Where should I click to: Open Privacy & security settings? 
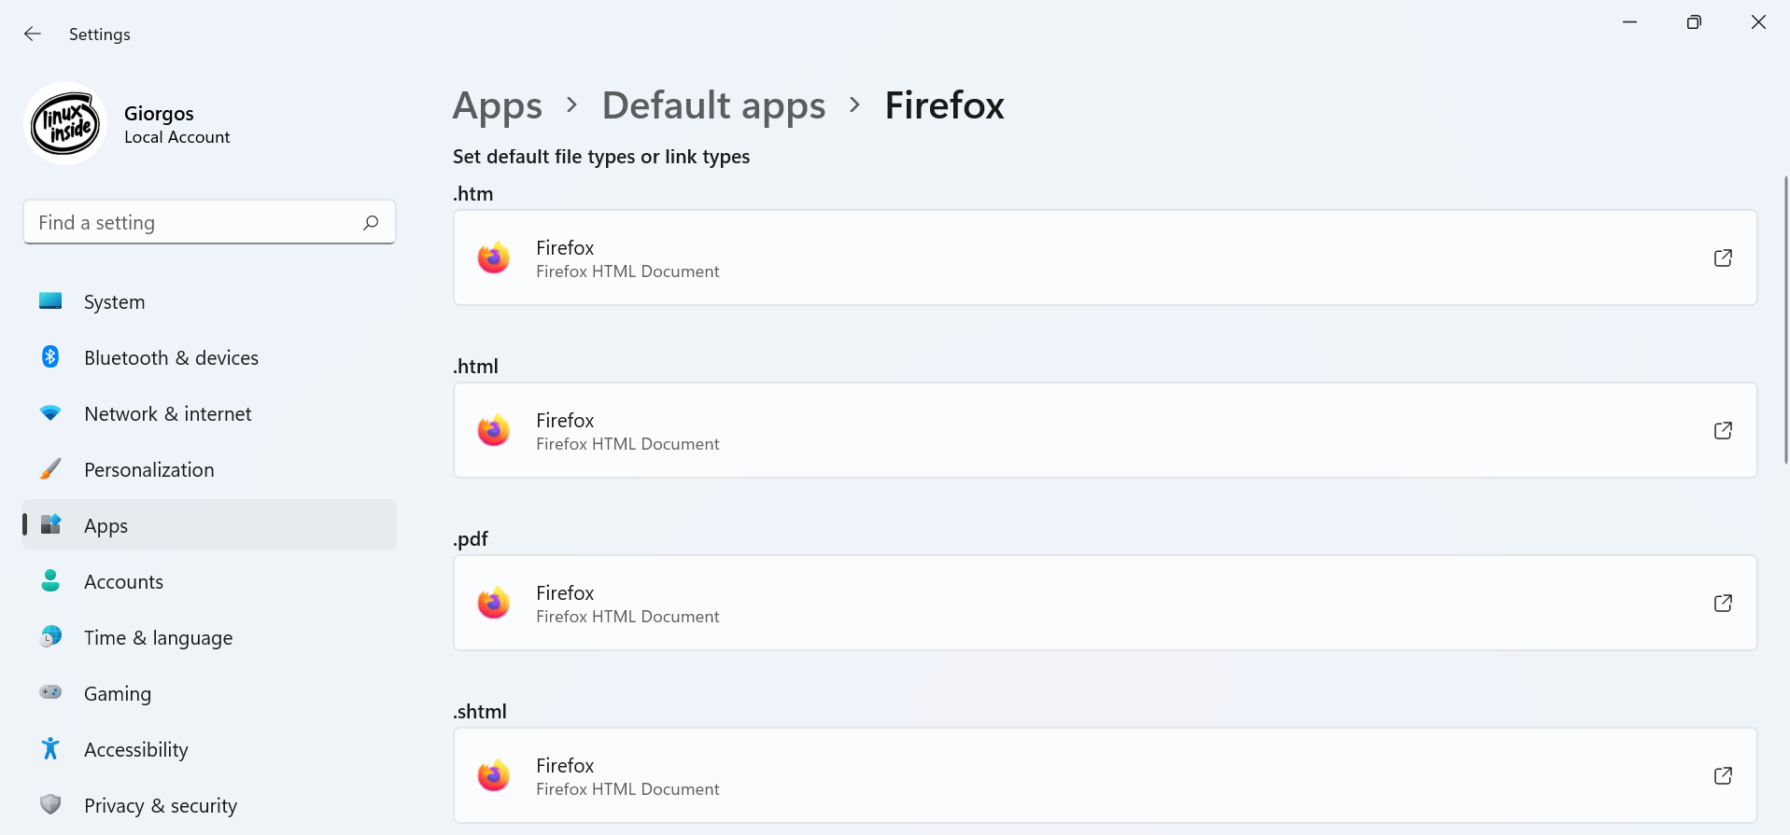click(209, 805)
